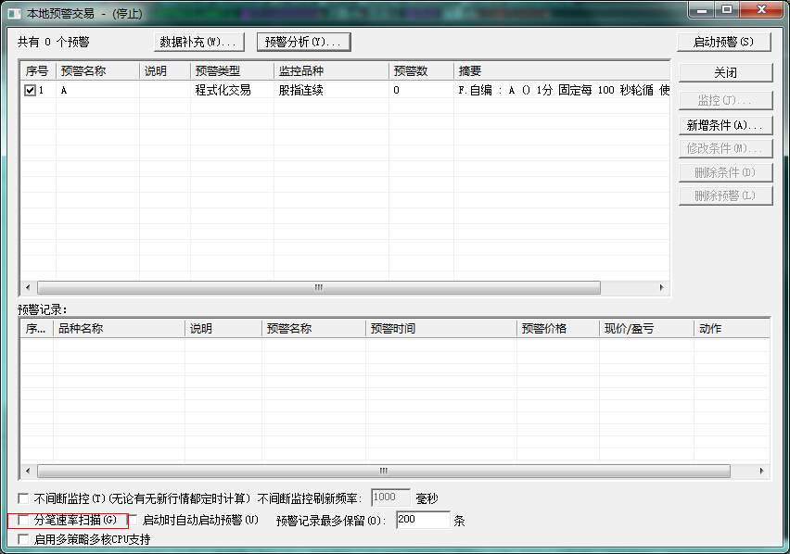
Task: Click 说明 header in upper alert list
Action: [165, 71]
